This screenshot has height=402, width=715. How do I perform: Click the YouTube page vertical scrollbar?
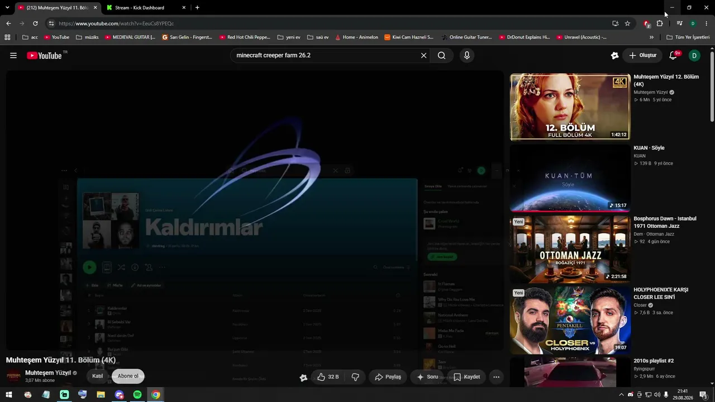[x=712, y=86]
